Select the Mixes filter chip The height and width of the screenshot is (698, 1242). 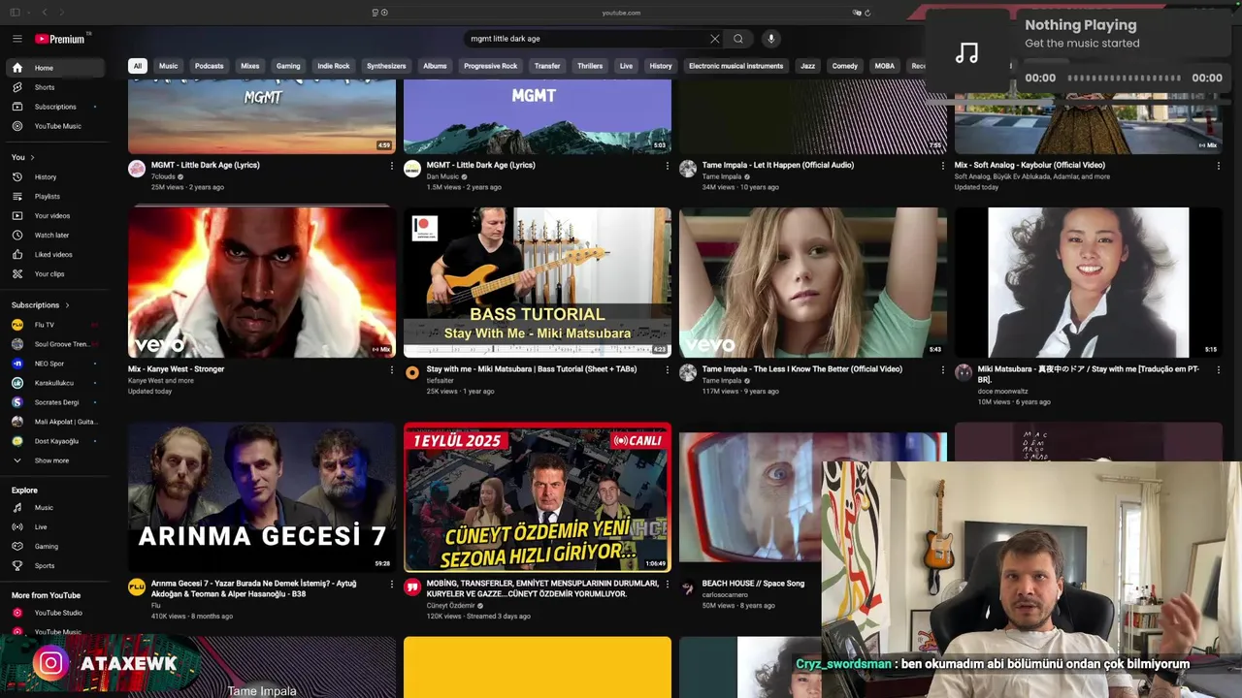pyautogui.click(x=250, y=66)
